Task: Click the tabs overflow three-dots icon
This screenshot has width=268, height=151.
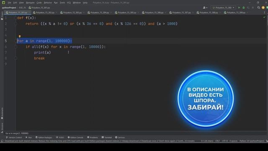Action: [x=264, y=13]
